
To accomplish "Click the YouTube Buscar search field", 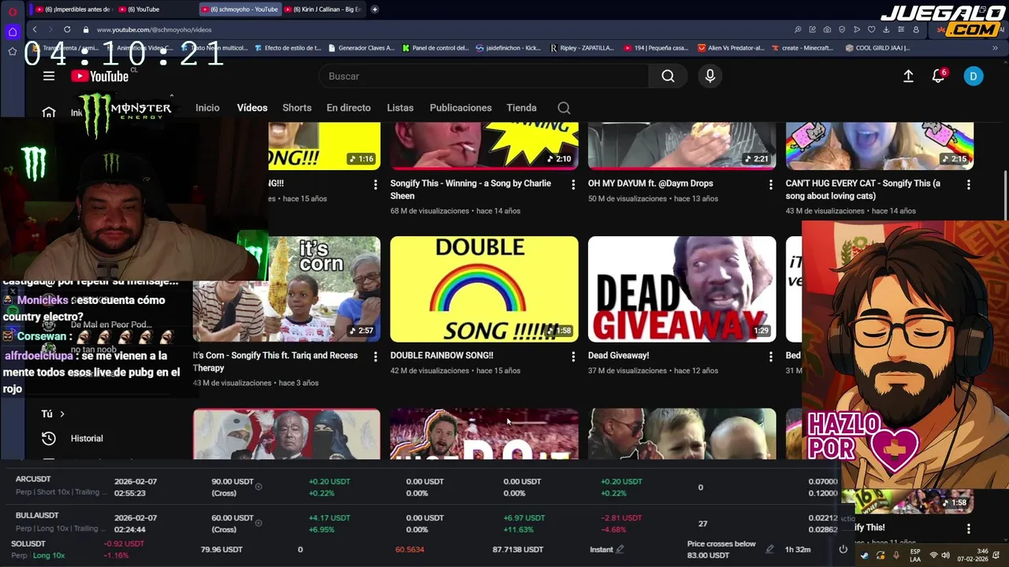I will (x=484, y=76).
